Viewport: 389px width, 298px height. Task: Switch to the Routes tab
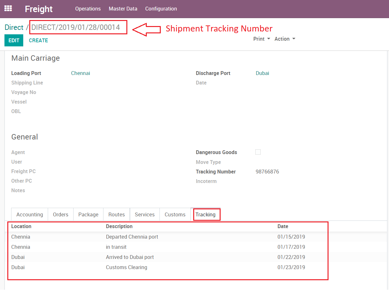tap(117, 214)
